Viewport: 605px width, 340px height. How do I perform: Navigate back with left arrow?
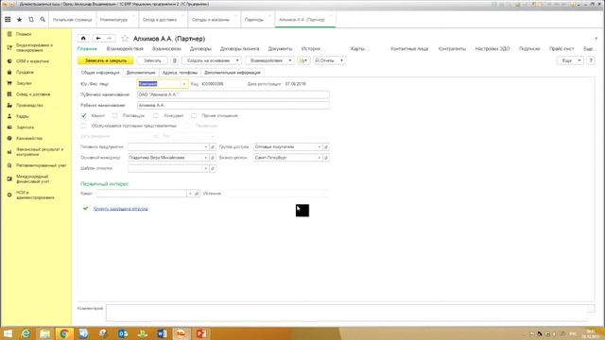pos(98,38)
